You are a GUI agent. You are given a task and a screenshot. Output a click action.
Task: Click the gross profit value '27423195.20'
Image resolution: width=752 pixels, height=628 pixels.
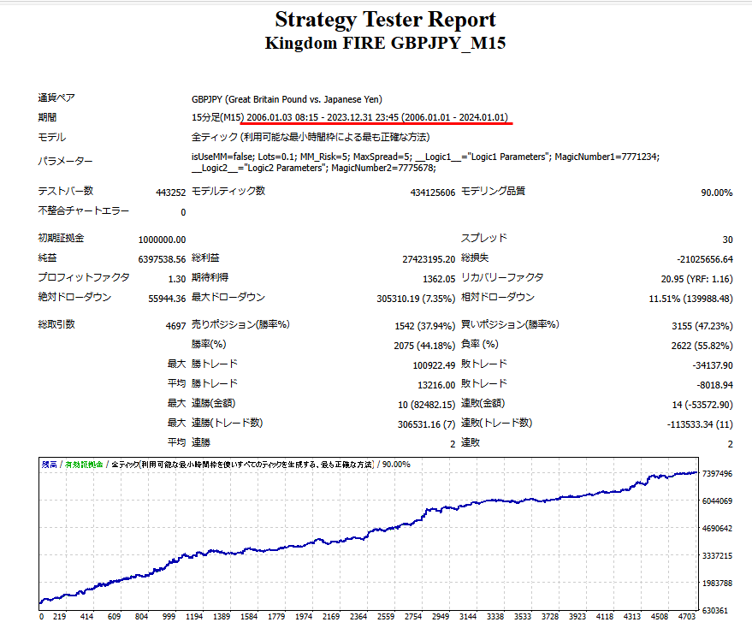point(429,259)
